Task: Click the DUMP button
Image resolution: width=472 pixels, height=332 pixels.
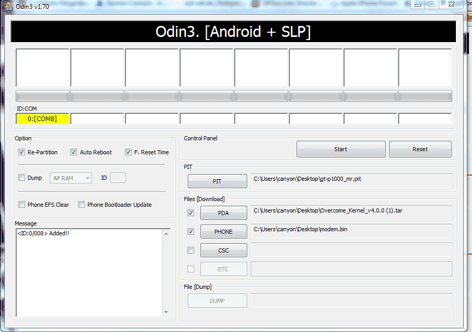Action: click(218, 300)
